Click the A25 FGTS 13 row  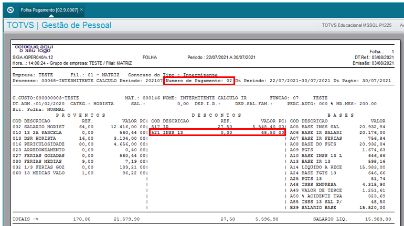tap(337, 179)
